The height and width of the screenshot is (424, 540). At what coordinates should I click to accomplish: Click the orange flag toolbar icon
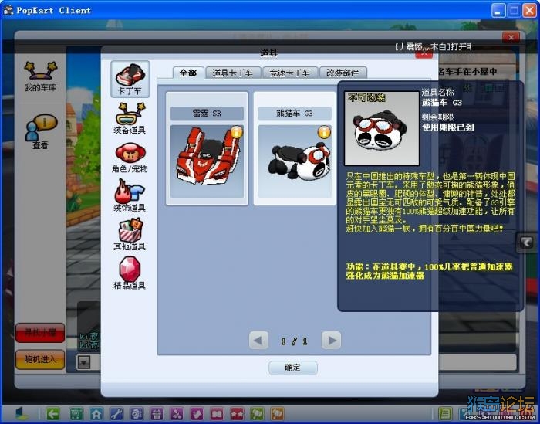point(277,413)
